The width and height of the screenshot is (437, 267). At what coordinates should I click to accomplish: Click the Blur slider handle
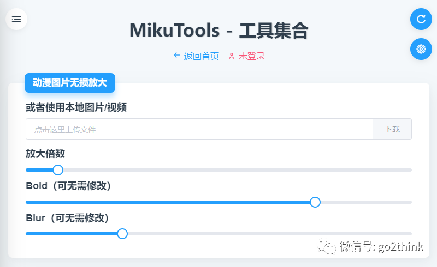(x=122, y=234)
